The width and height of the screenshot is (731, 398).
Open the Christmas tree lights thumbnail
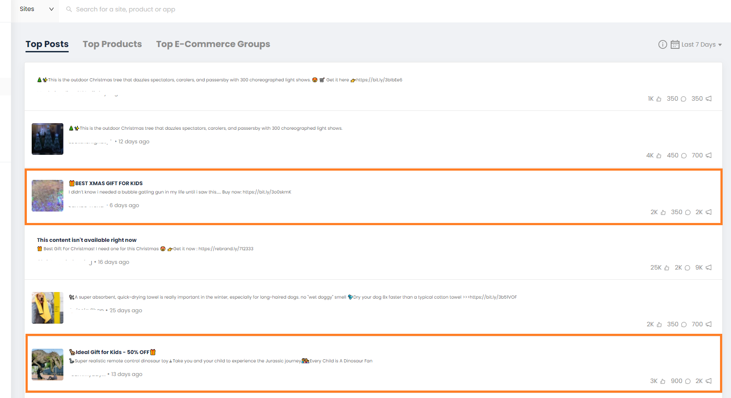48,139
